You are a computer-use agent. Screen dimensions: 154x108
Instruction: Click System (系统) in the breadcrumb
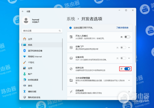71,19
